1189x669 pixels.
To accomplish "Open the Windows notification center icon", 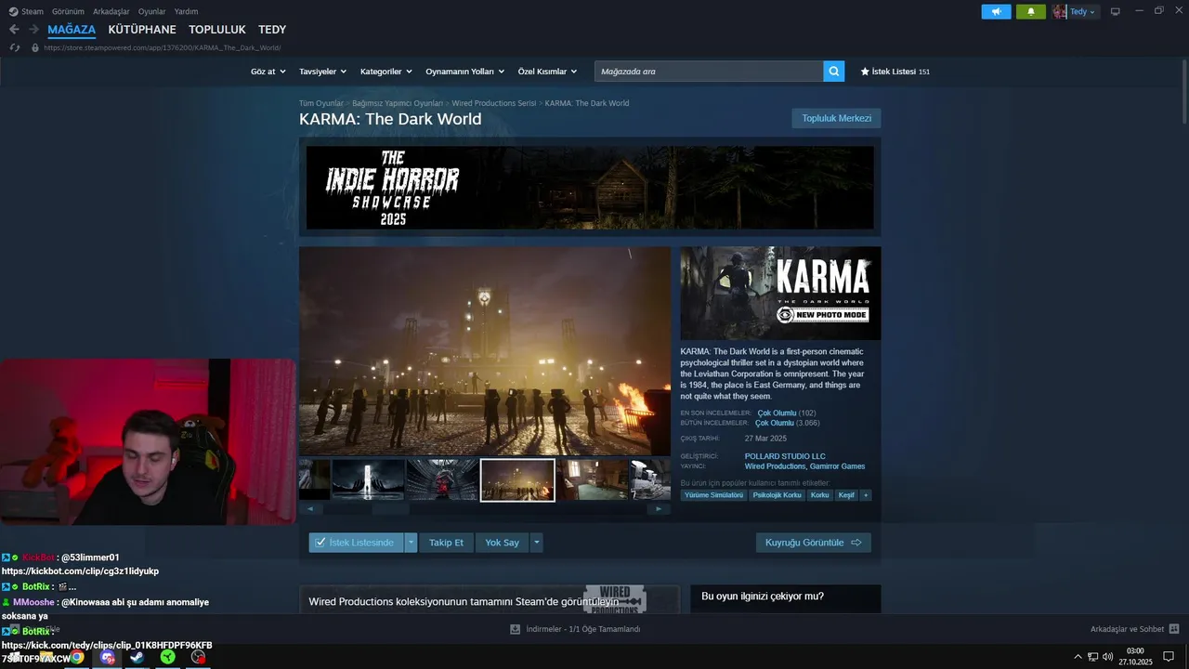I will [x=1169, y=657].
